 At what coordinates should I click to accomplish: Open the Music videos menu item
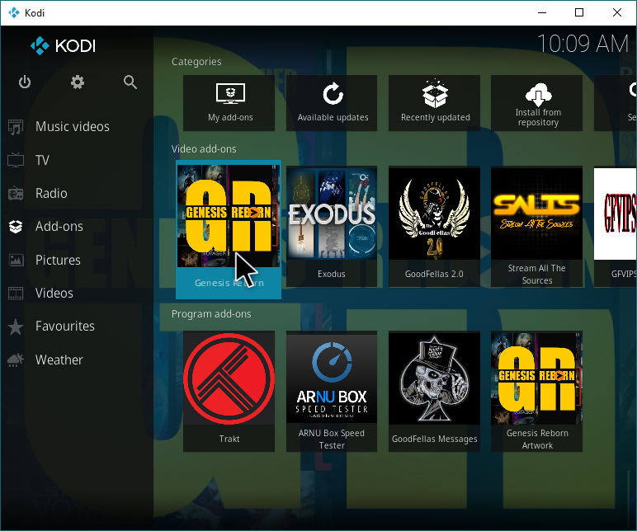(x=73, y=127)
